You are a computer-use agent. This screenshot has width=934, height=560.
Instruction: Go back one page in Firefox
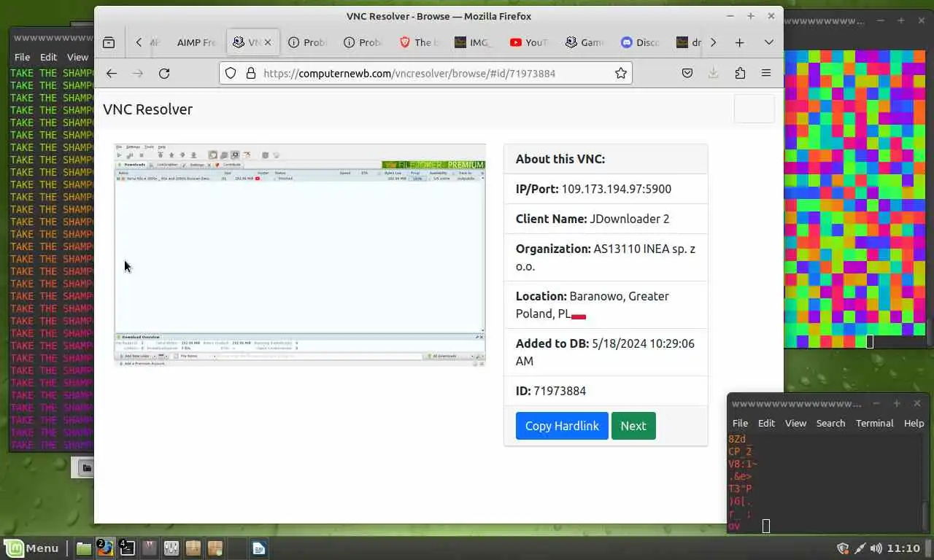(111, 73)
